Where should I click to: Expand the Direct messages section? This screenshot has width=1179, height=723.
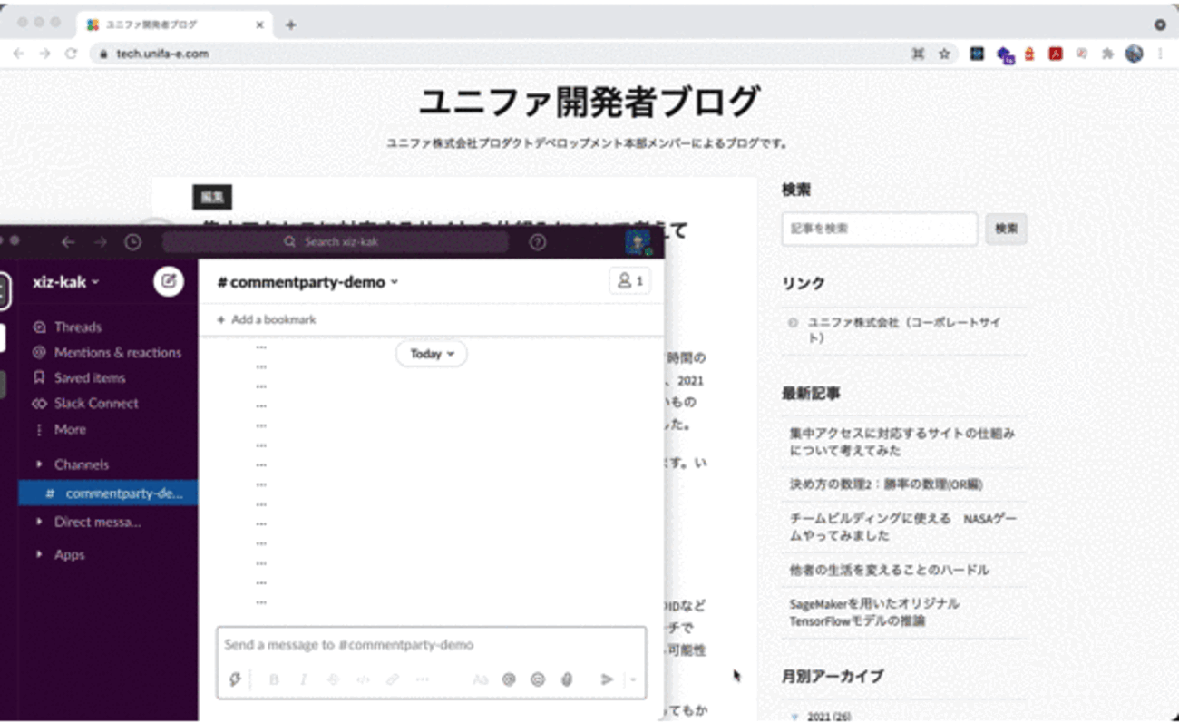(88, 522)
